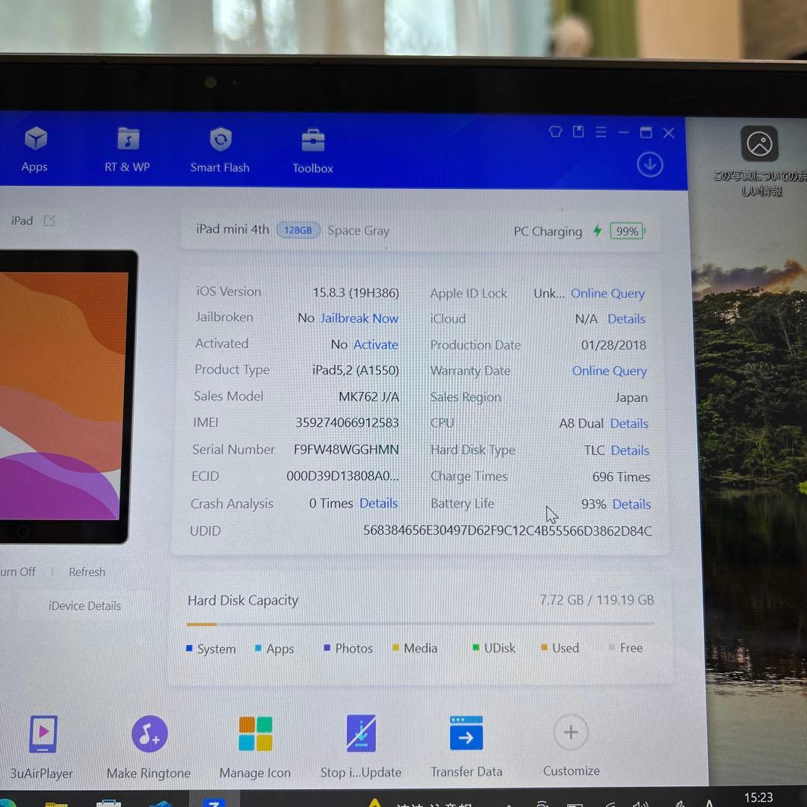This screenshot has width=807, height=807.
Task: Click the Jailbreak Now link
Action: click(x=359, y=318)
